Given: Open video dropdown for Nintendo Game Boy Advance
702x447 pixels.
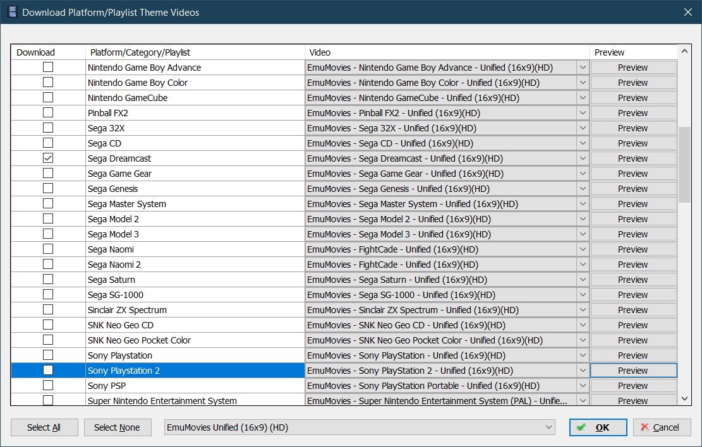Looking at the screenshot, I should 583,68.
